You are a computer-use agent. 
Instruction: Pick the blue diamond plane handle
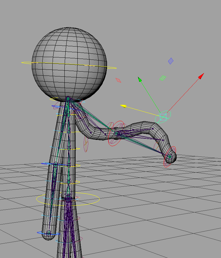[x=171, y=61]
